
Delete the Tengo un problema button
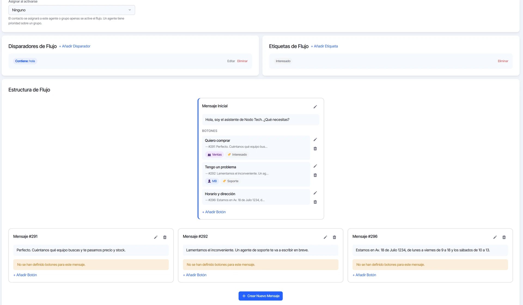point(315,175)
